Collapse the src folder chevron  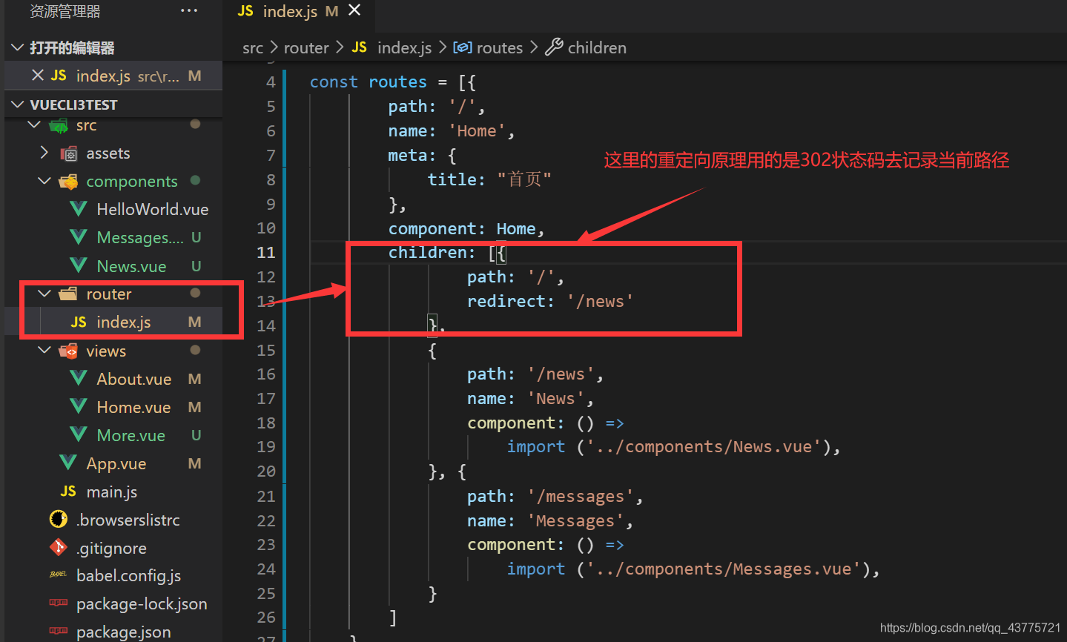pyautogui.click(x=34, y=125)
